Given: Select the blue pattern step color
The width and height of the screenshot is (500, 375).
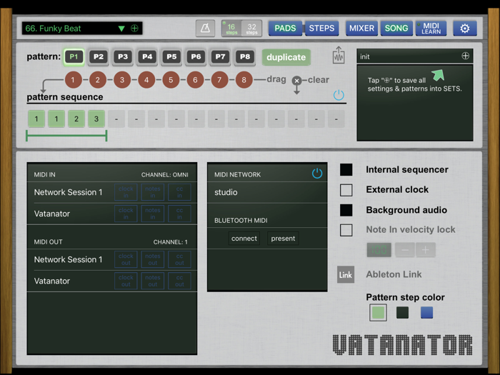Looking at the screenshot, I should (x=426, y=312).
